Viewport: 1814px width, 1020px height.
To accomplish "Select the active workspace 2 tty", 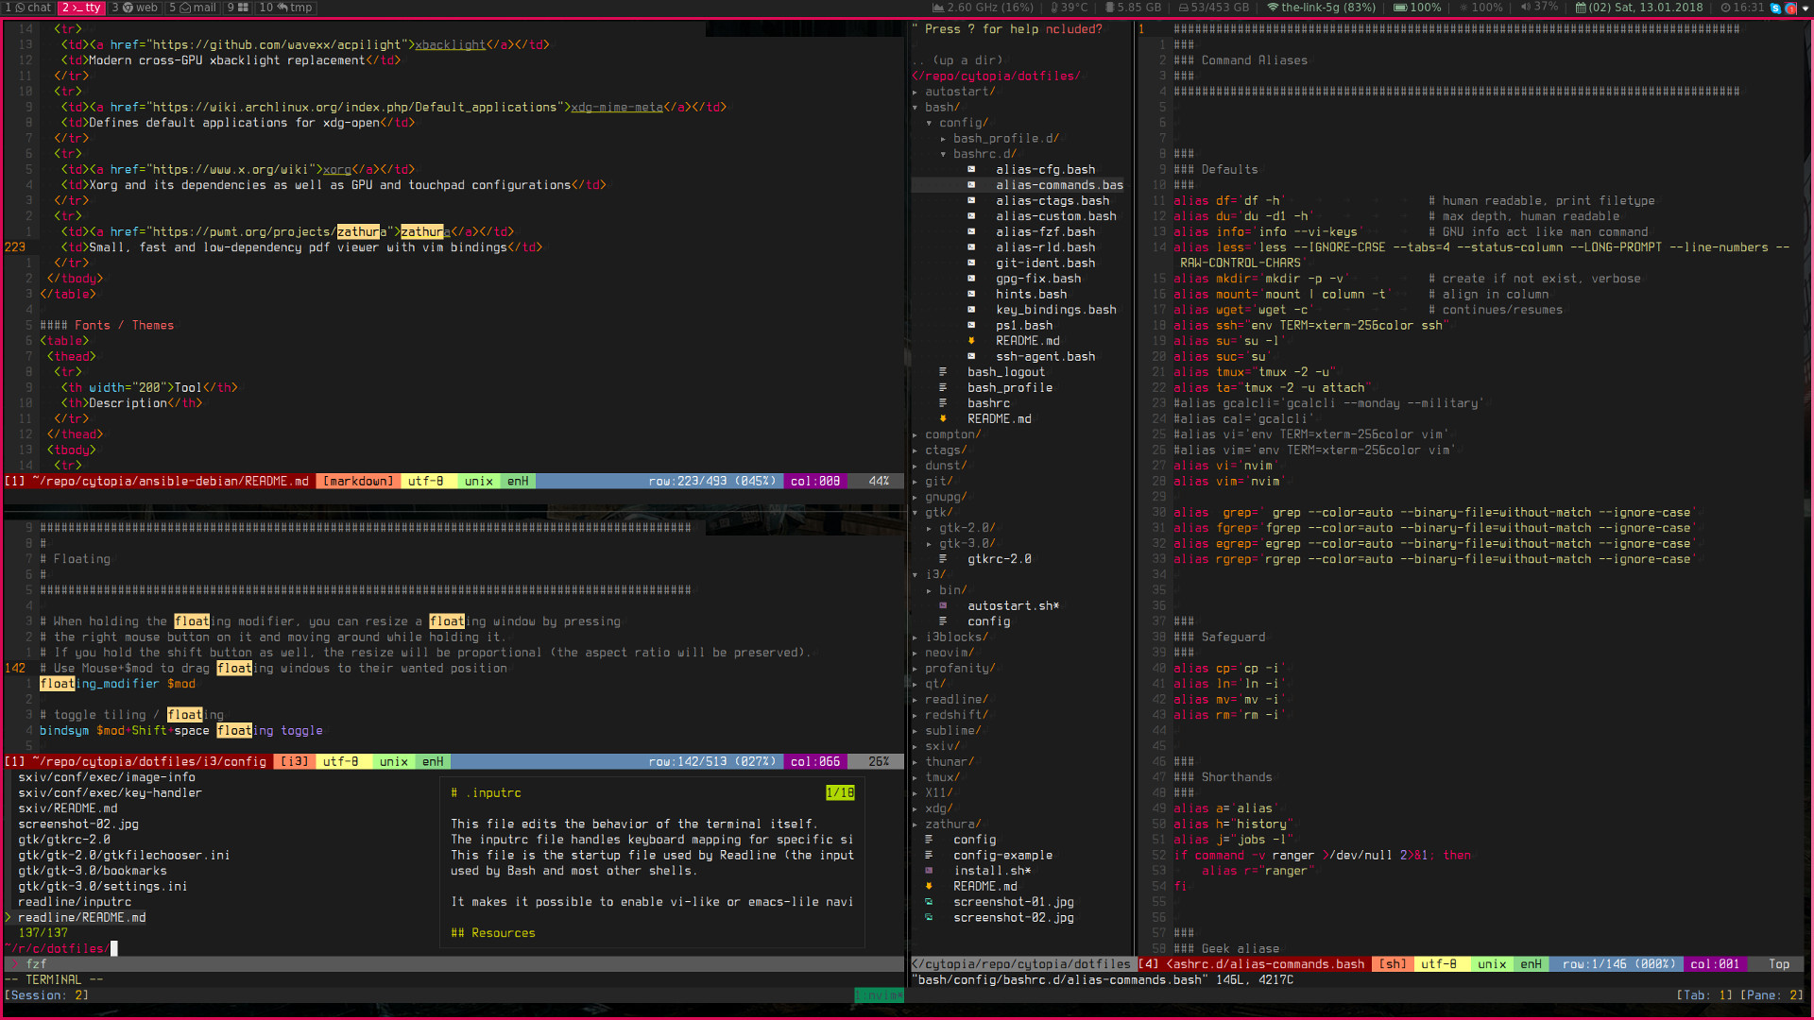I will [81, 8].
